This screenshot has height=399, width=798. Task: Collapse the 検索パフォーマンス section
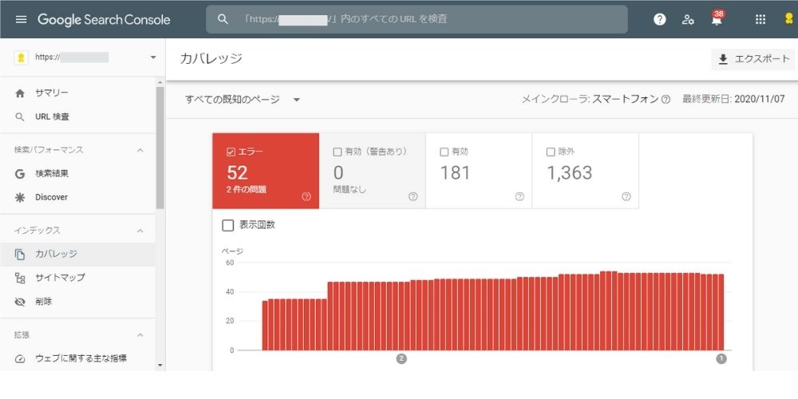click(140, 150)
